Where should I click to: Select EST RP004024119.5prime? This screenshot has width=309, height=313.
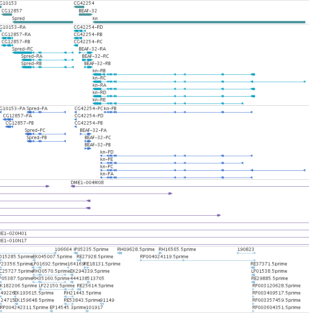pyautogui.click(x=198, y=260)
